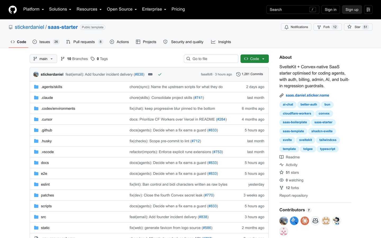Viewport: 381px width, 238px height.
Task: Click the commit history clock icon
Action: (238, 74)
